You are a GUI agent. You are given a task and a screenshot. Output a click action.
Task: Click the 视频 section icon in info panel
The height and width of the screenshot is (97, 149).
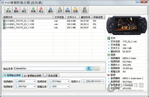click(x=109, y=55)
